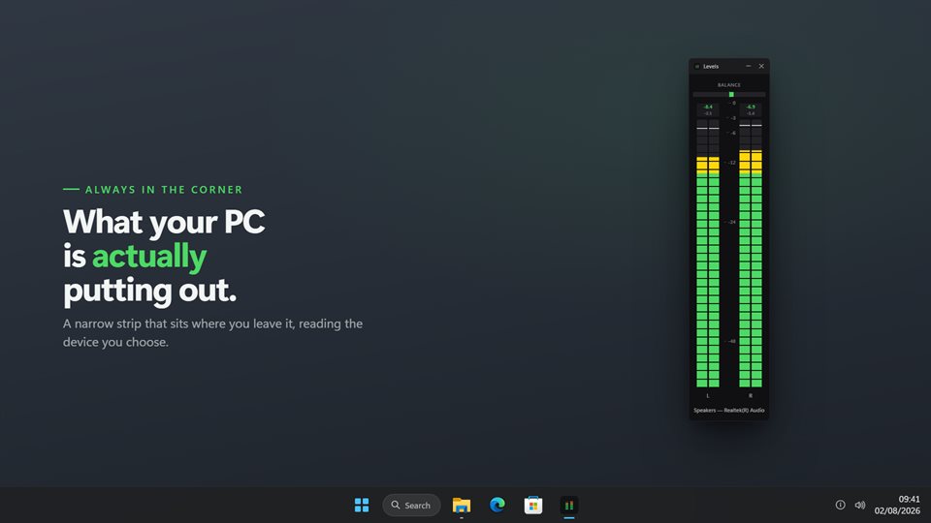The width and height of the screenshot is (931, 523).
Task: Open the Levels meter app in the taskbar
Action: (x=569, y=506)
